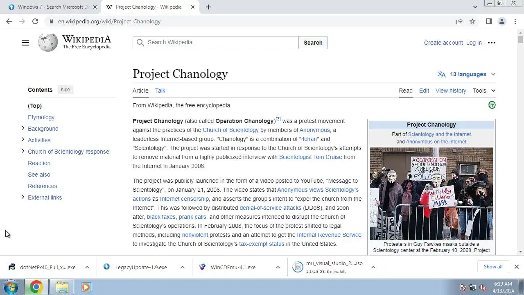Share this page using the share icon
Image resolution: width=524 pixels, height=295 pixels.
(x=459, y=21)
